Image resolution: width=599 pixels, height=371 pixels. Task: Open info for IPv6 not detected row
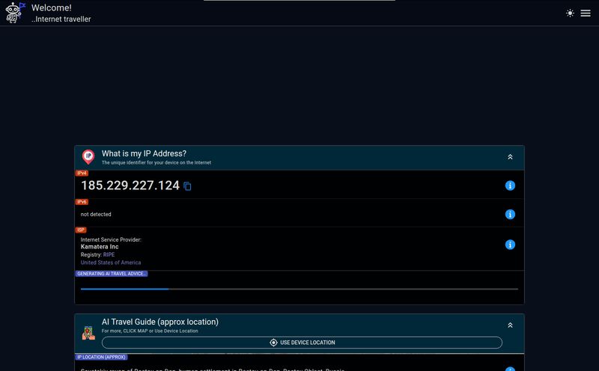(x=510, y=214)
